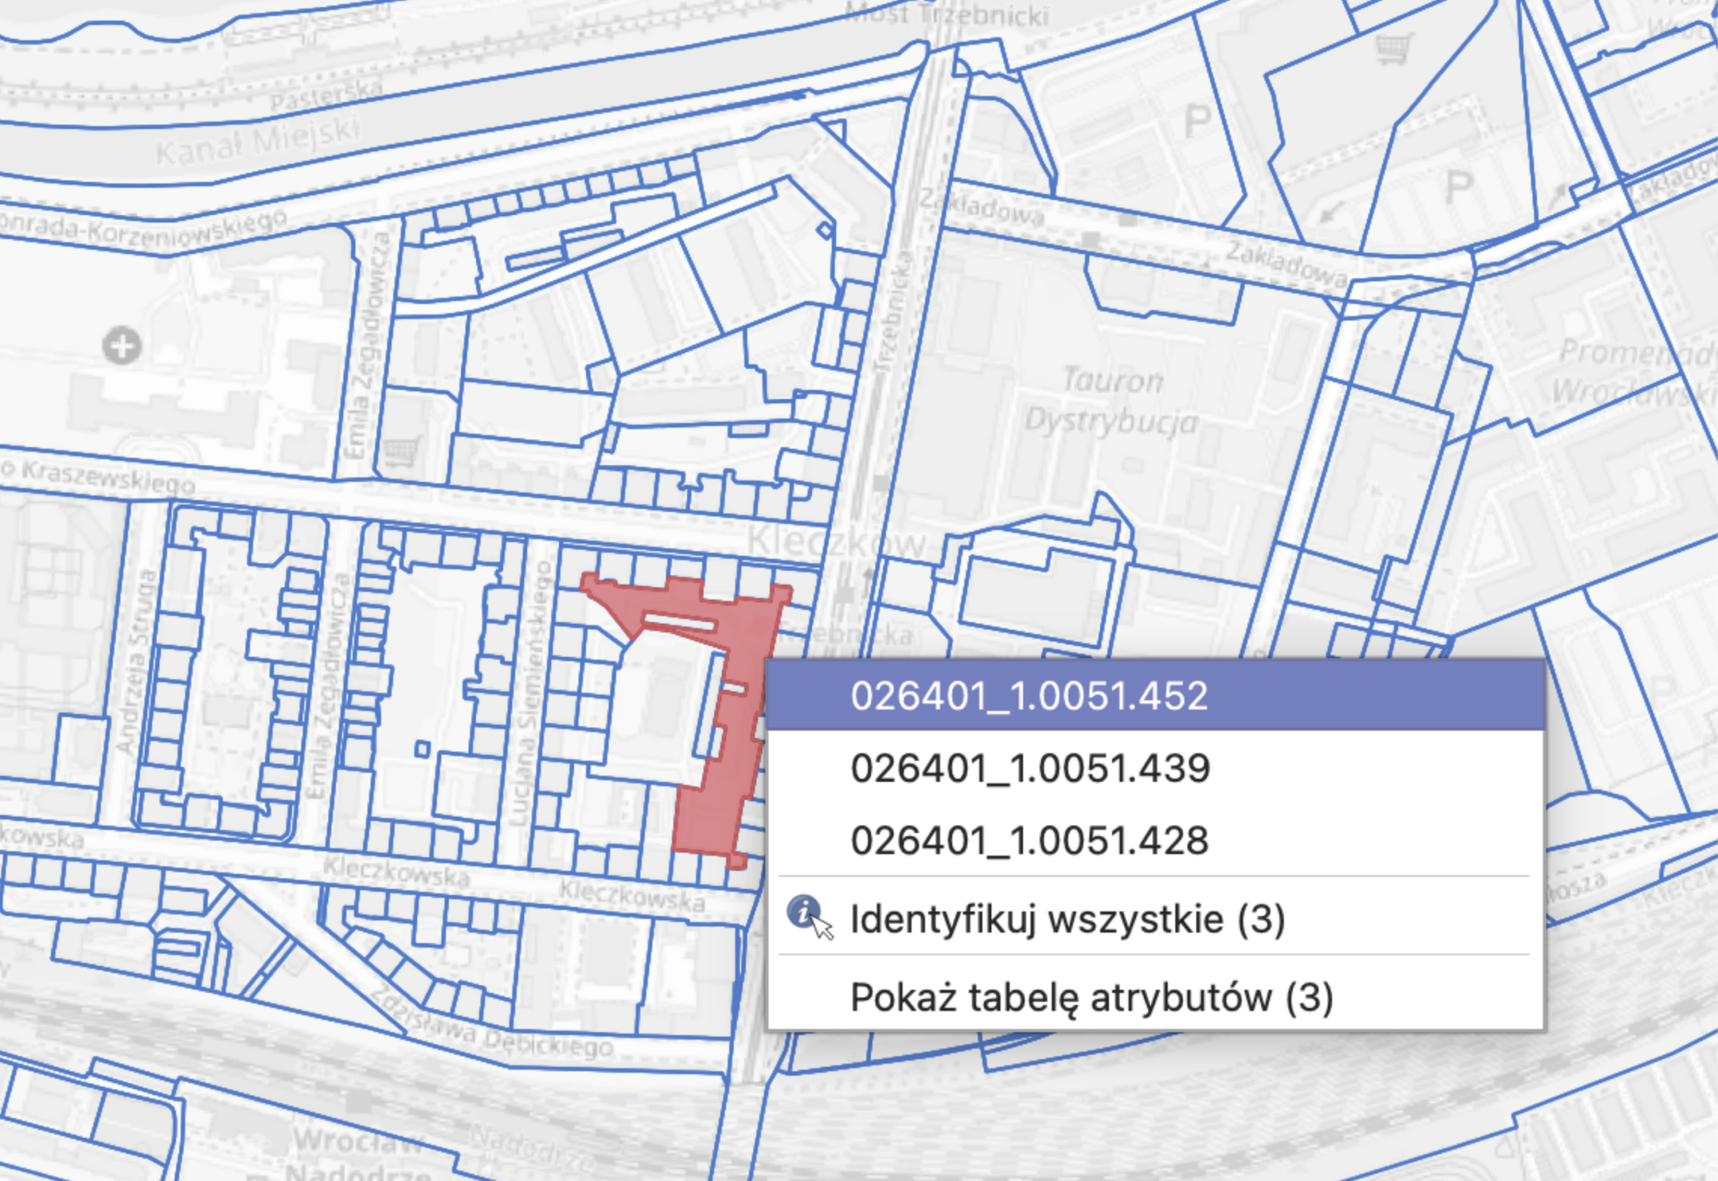Click the Kanał Miejski map label

click(x=258, y=142)
